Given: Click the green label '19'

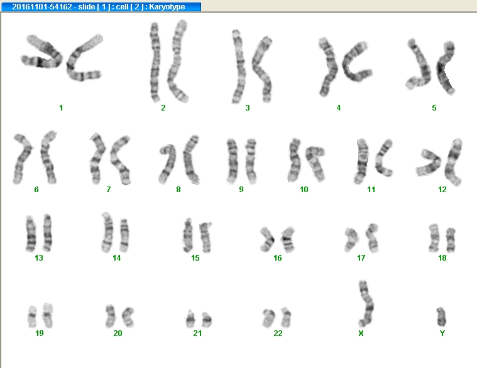Looking at the screenshot, I should point(40,333).
